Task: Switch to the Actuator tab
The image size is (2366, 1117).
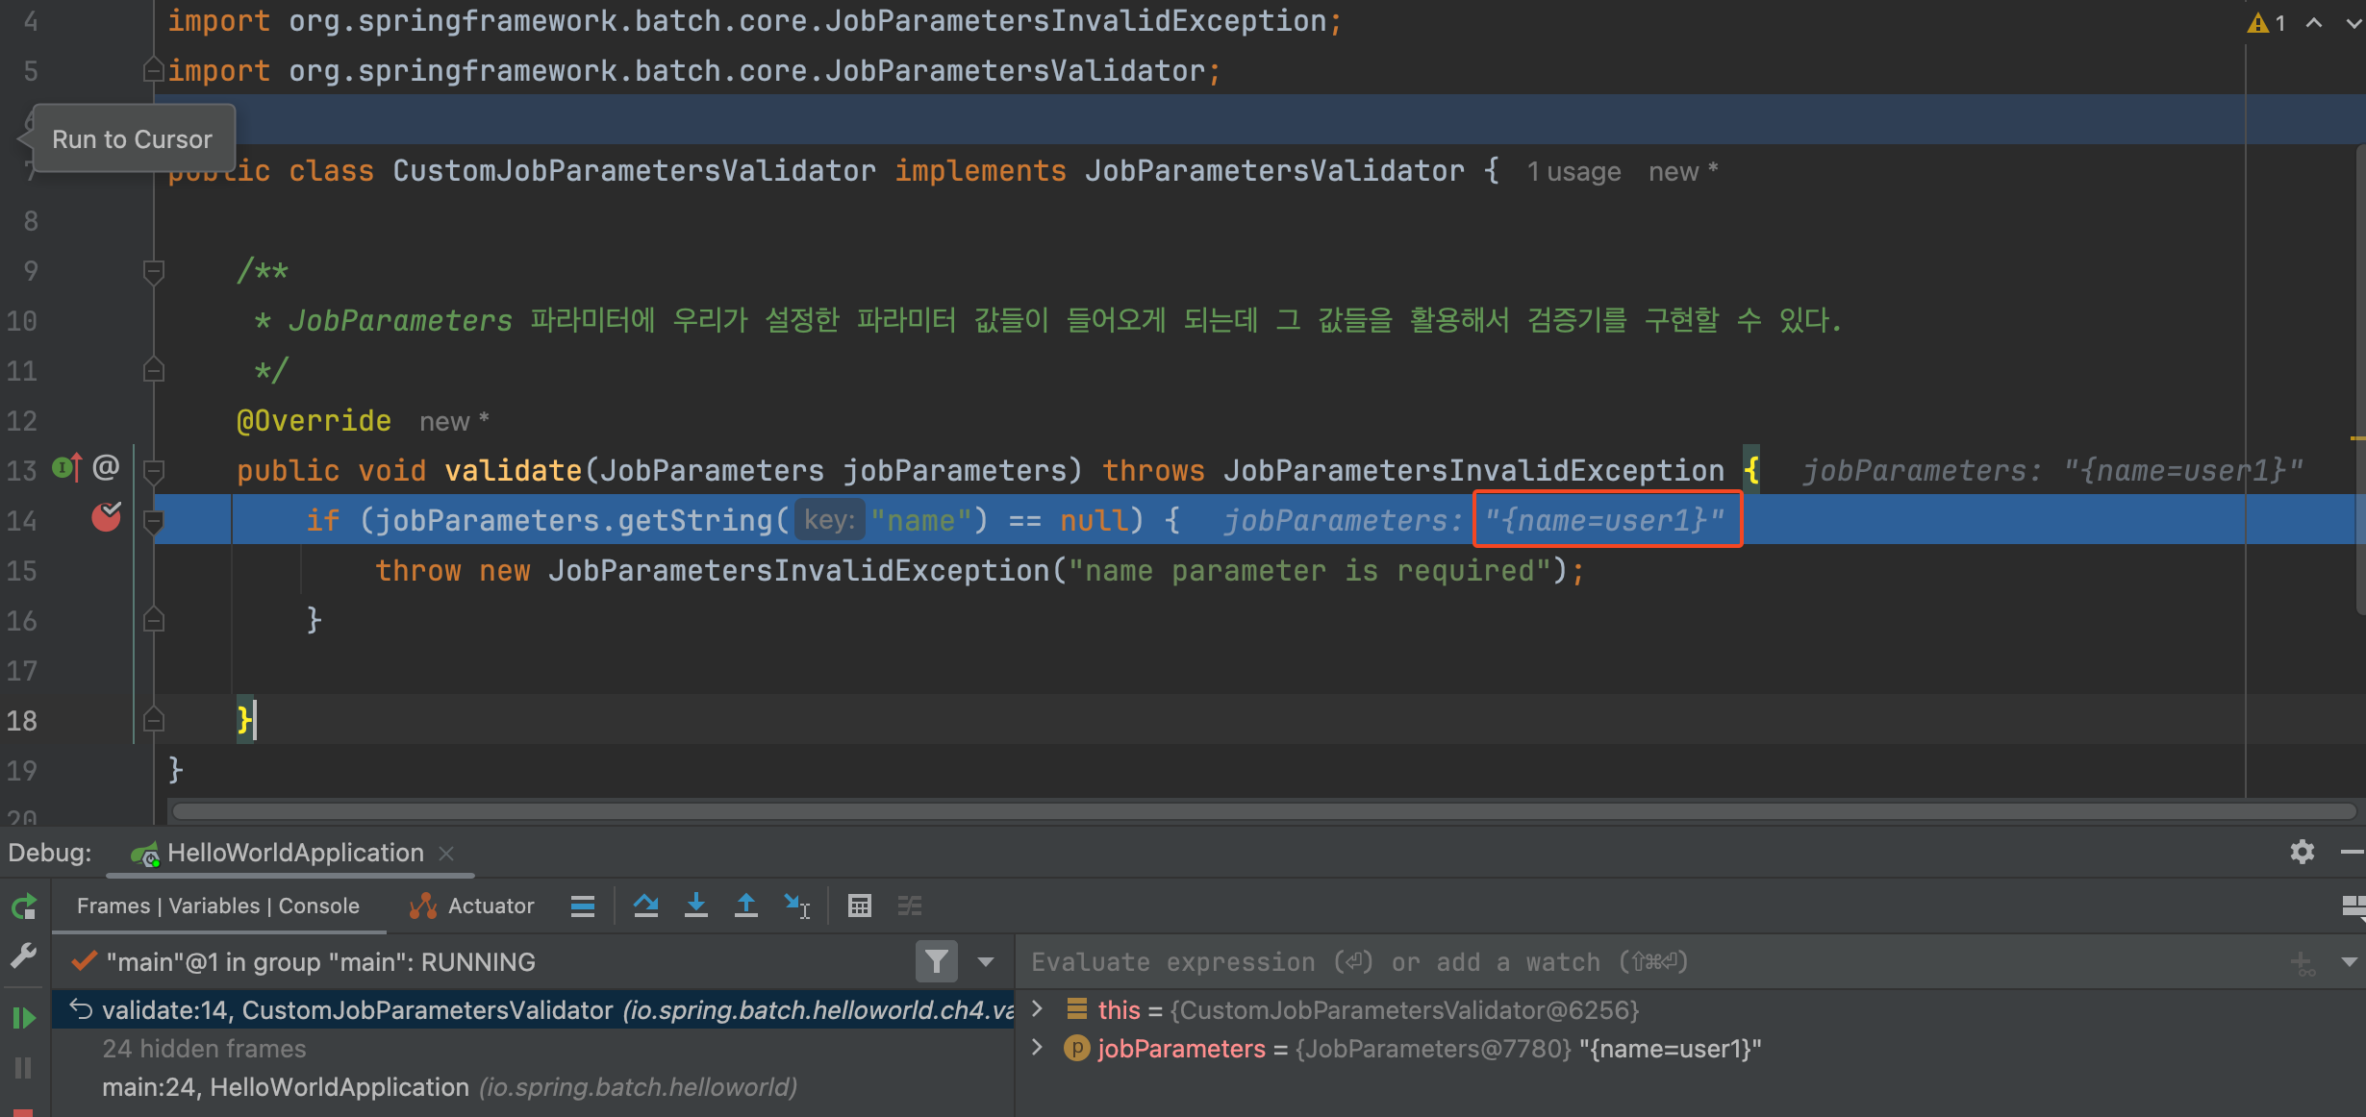Action: (x=471, y=906)
